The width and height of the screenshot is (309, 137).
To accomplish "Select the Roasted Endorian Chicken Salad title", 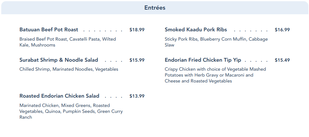I will (59, 96).
